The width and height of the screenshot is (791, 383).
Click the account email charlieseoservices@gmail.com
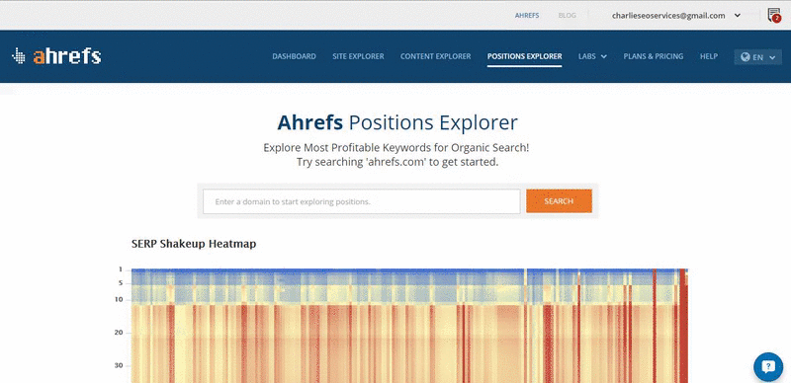tap(668, 16)
